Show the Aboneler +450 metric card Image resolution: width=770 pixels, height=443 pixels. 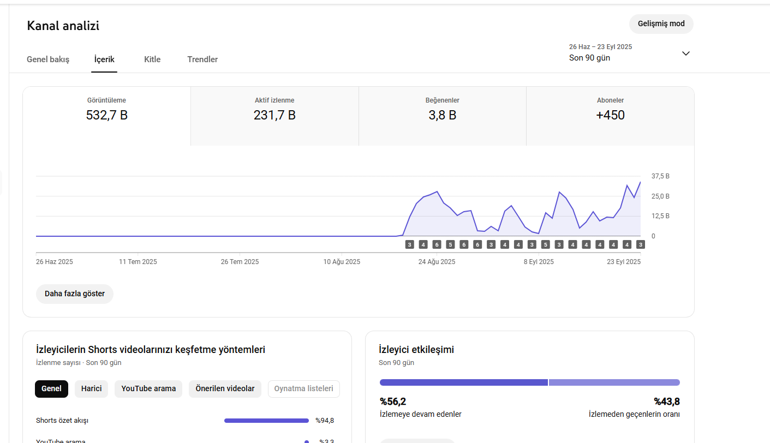pyautogui.click(x=610, y=116)
